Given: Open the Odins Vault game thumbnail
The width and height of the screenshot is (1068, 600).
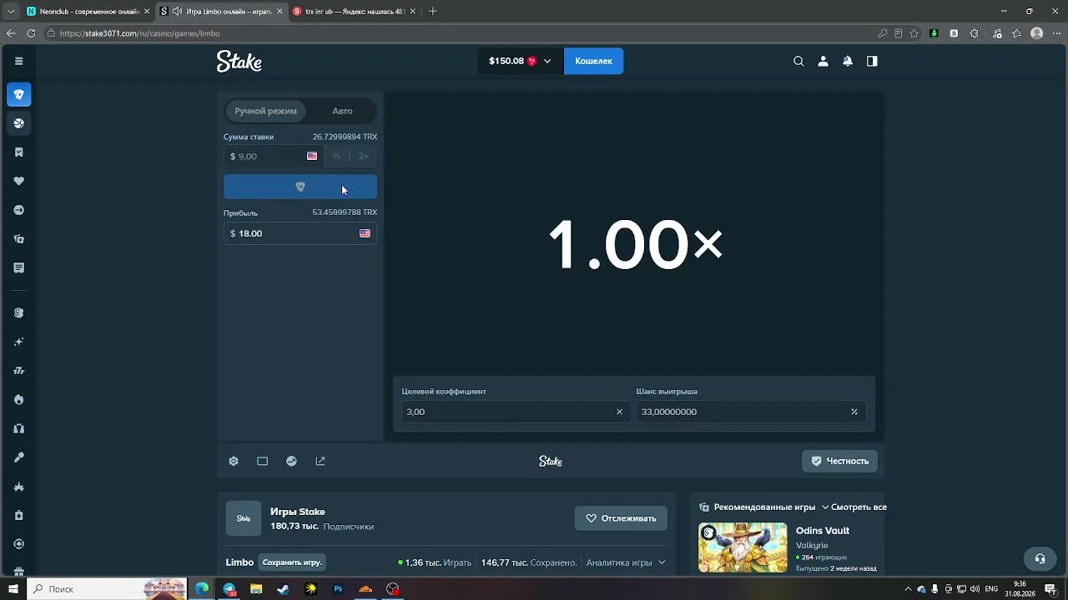Looking at the screenshot, I should tap(743, 547).
